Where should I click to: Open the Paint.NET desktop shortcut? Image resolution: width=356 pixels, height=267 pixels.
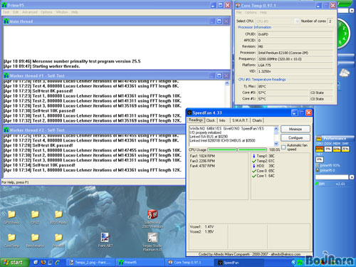[x=105, y=240]
